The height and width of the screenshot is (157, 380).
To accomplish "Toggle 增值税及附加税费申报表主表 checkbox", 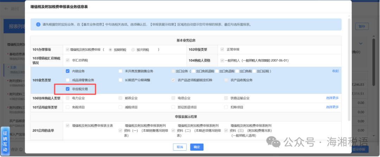I will (68, 126).
